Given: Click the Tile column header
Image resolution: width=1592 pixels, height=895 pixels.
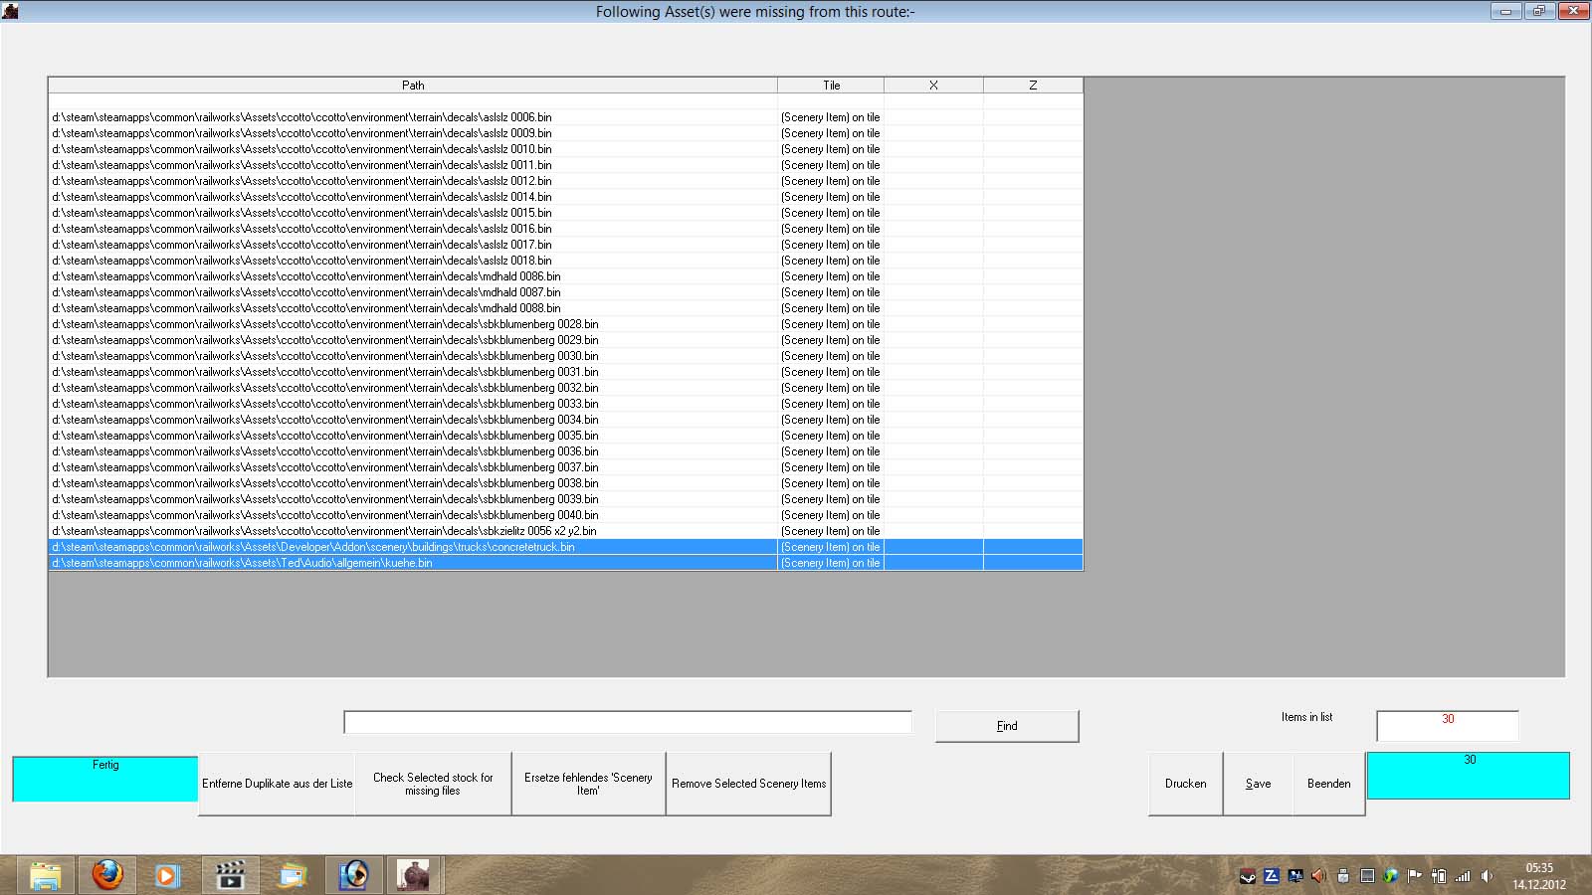Looking at the screenshot, I should 831,86.
